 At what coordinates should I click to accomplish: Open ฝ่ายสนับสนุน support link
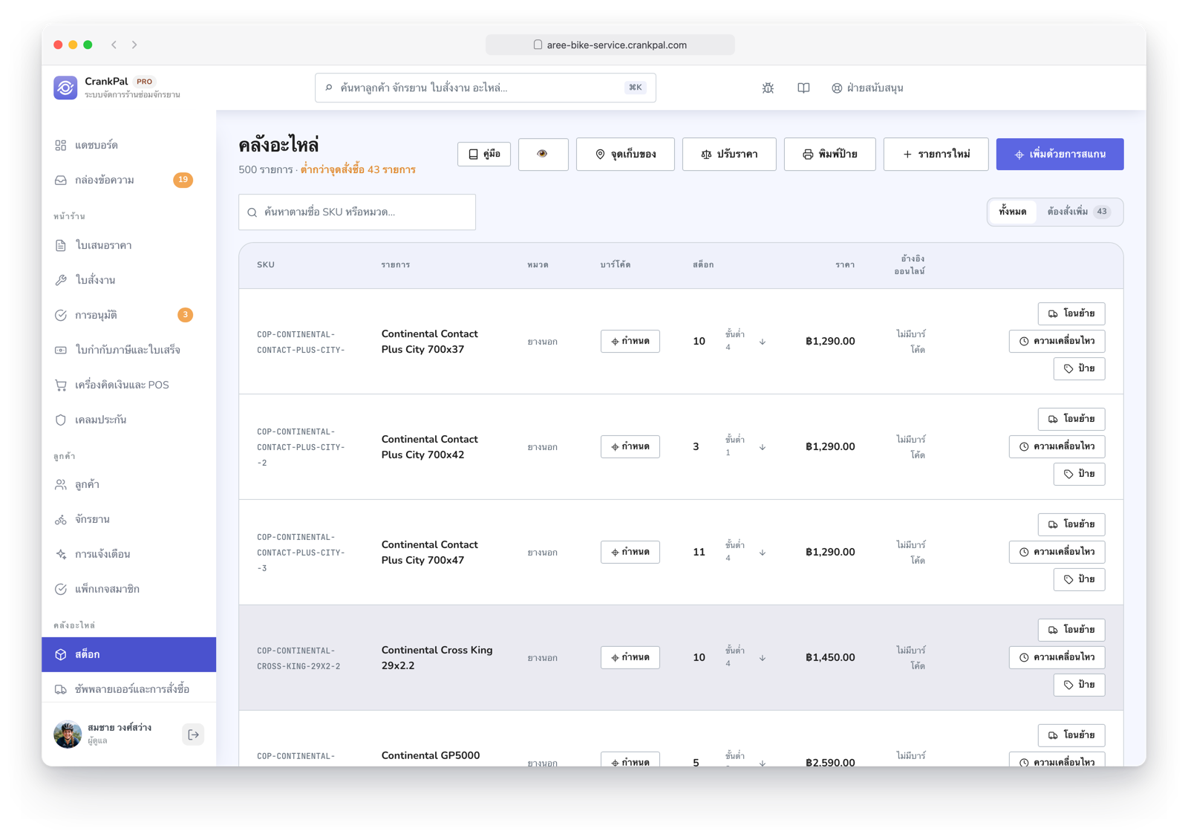pos(867,88)
